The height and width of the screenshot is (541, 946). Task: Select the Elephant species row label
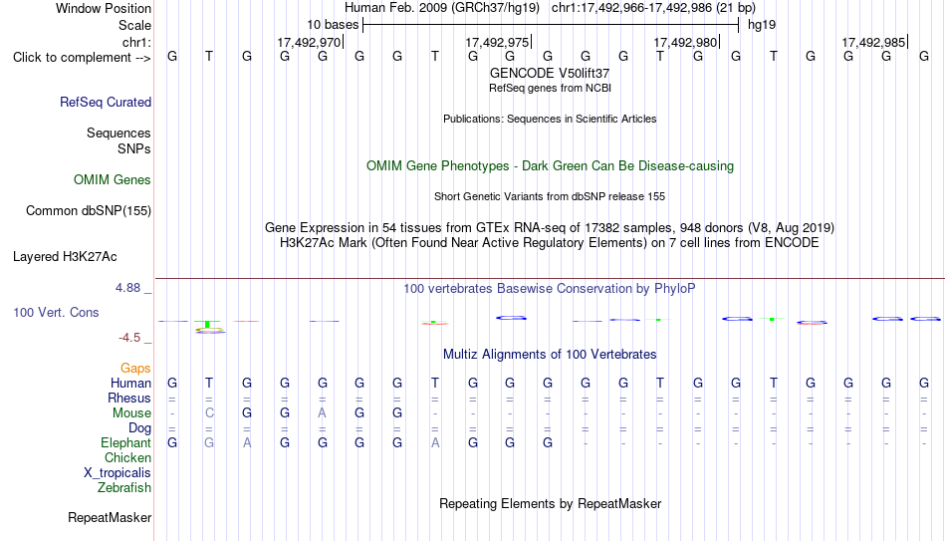(126, 442)
